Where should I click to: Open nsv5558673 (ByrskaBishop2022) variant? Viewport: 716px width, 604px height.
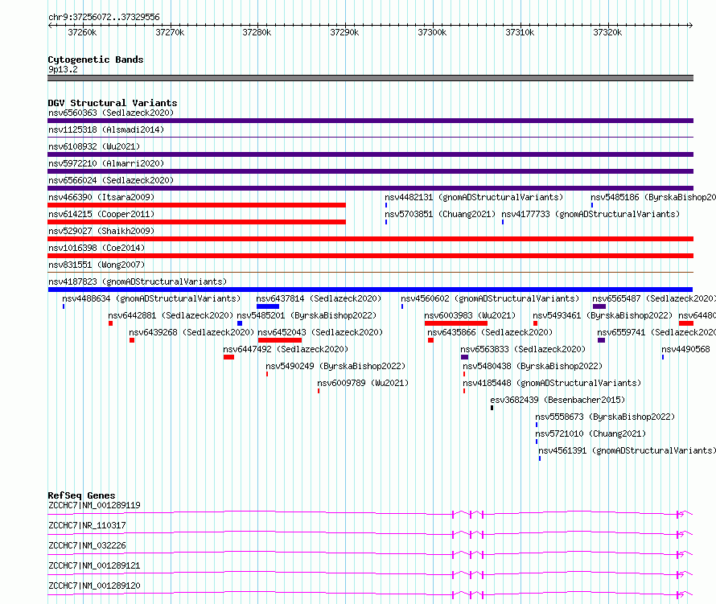[x=605, y=417]
